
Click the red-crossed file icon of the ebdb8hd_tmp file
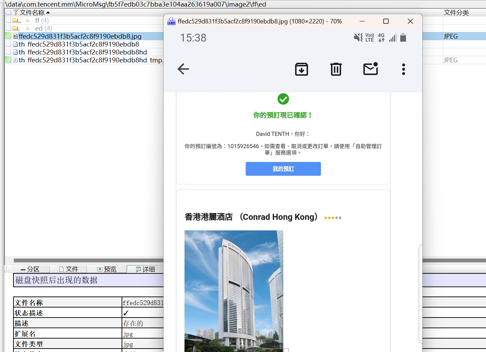point(15,60)
